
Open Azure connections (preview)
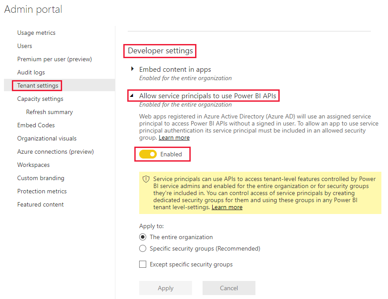click(55, 151)
